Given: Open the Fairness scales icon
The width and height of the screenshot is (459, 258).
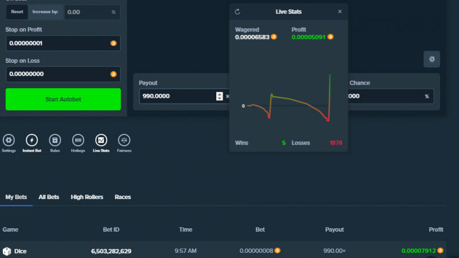Looking at the screenshot, I should [124, 140].
